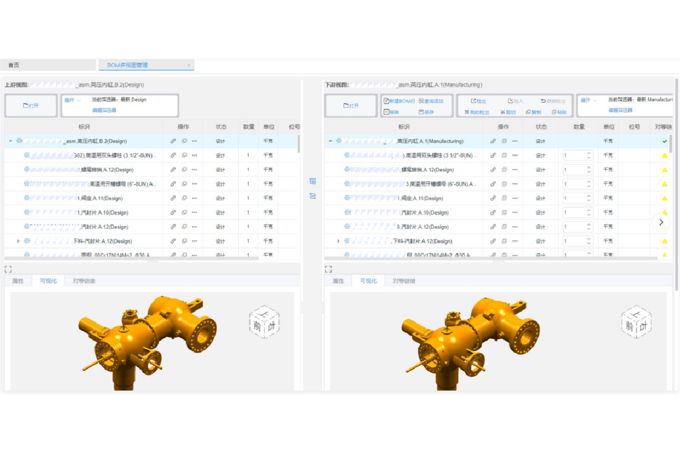Open the 展开 dropdown in upstream filter box
The image size is (680, 453).
point(72,100)
